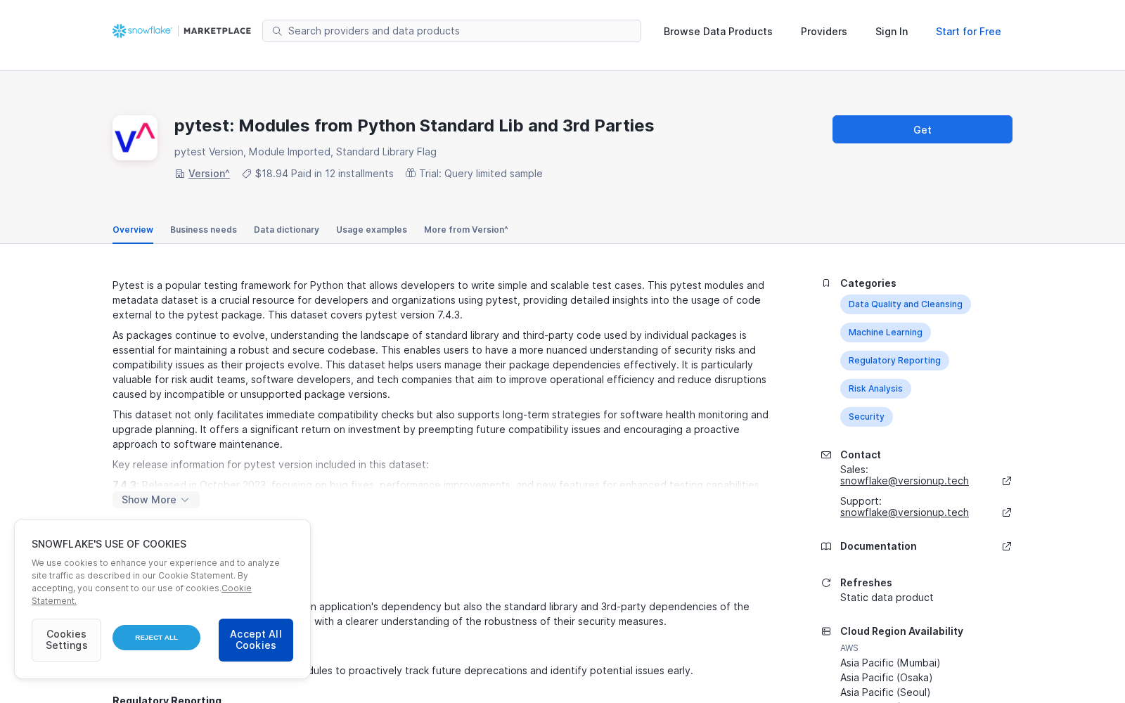
Task: Click the Support email snowflake@versionup.tech
Action: click(904, 512)
